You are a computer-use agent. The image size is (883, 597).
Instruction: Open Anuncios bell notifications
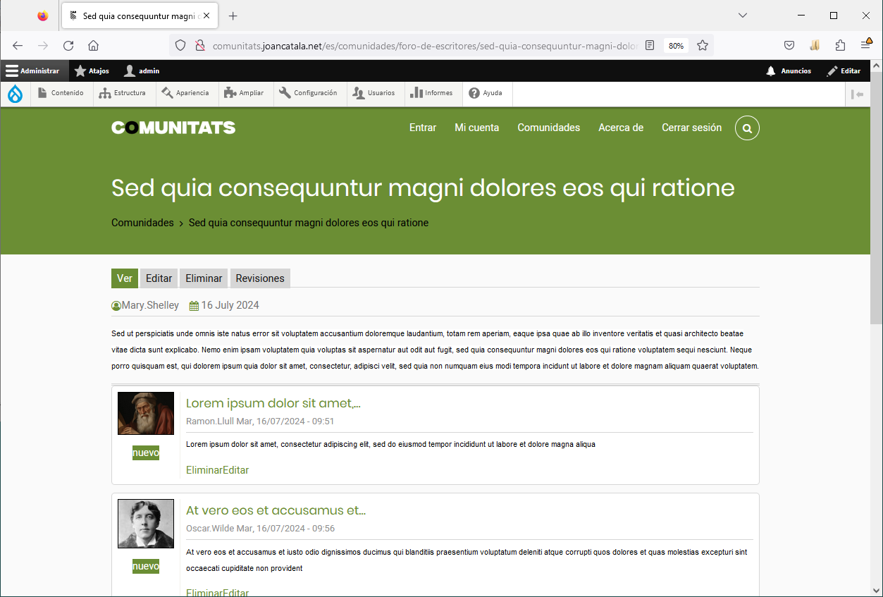pyautogui.click(x=789, y=70)
